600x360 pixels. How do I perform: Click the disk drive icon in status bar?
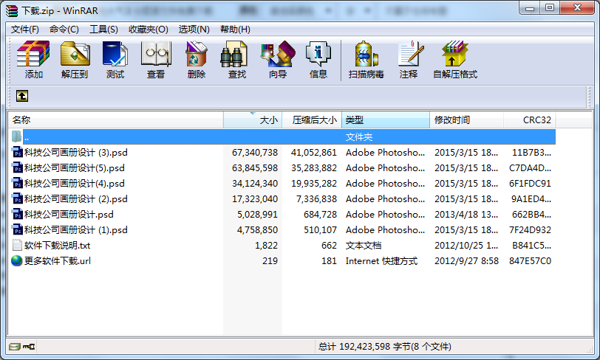click(15, 347)
